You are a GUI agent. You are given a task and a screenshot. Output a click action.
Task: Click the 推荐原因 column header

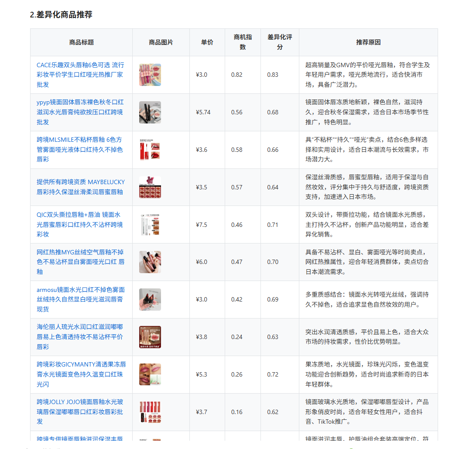pyautogui.click(x=368, y=42)
